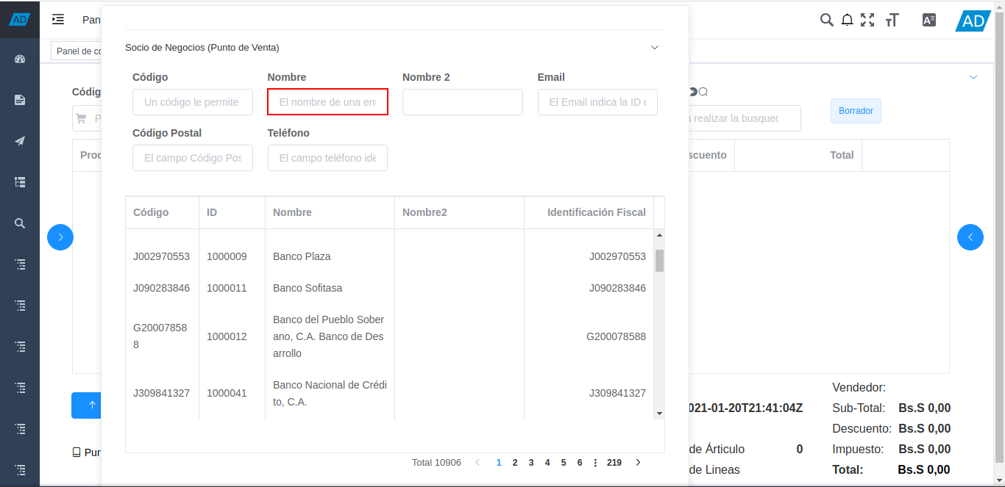The image size is (1005, 487).
Task: Go to page 5 of results
Action: point(564,463)
